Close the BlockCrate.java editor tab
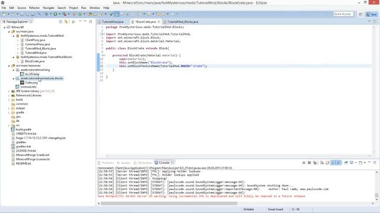Screen dimensions: 380x213 159,22
